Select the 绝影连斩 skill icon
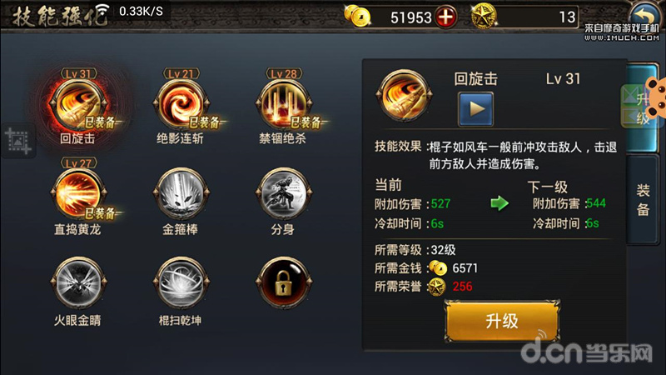The image size is (666, 375). pyautogui.click(x=181, y=104)
